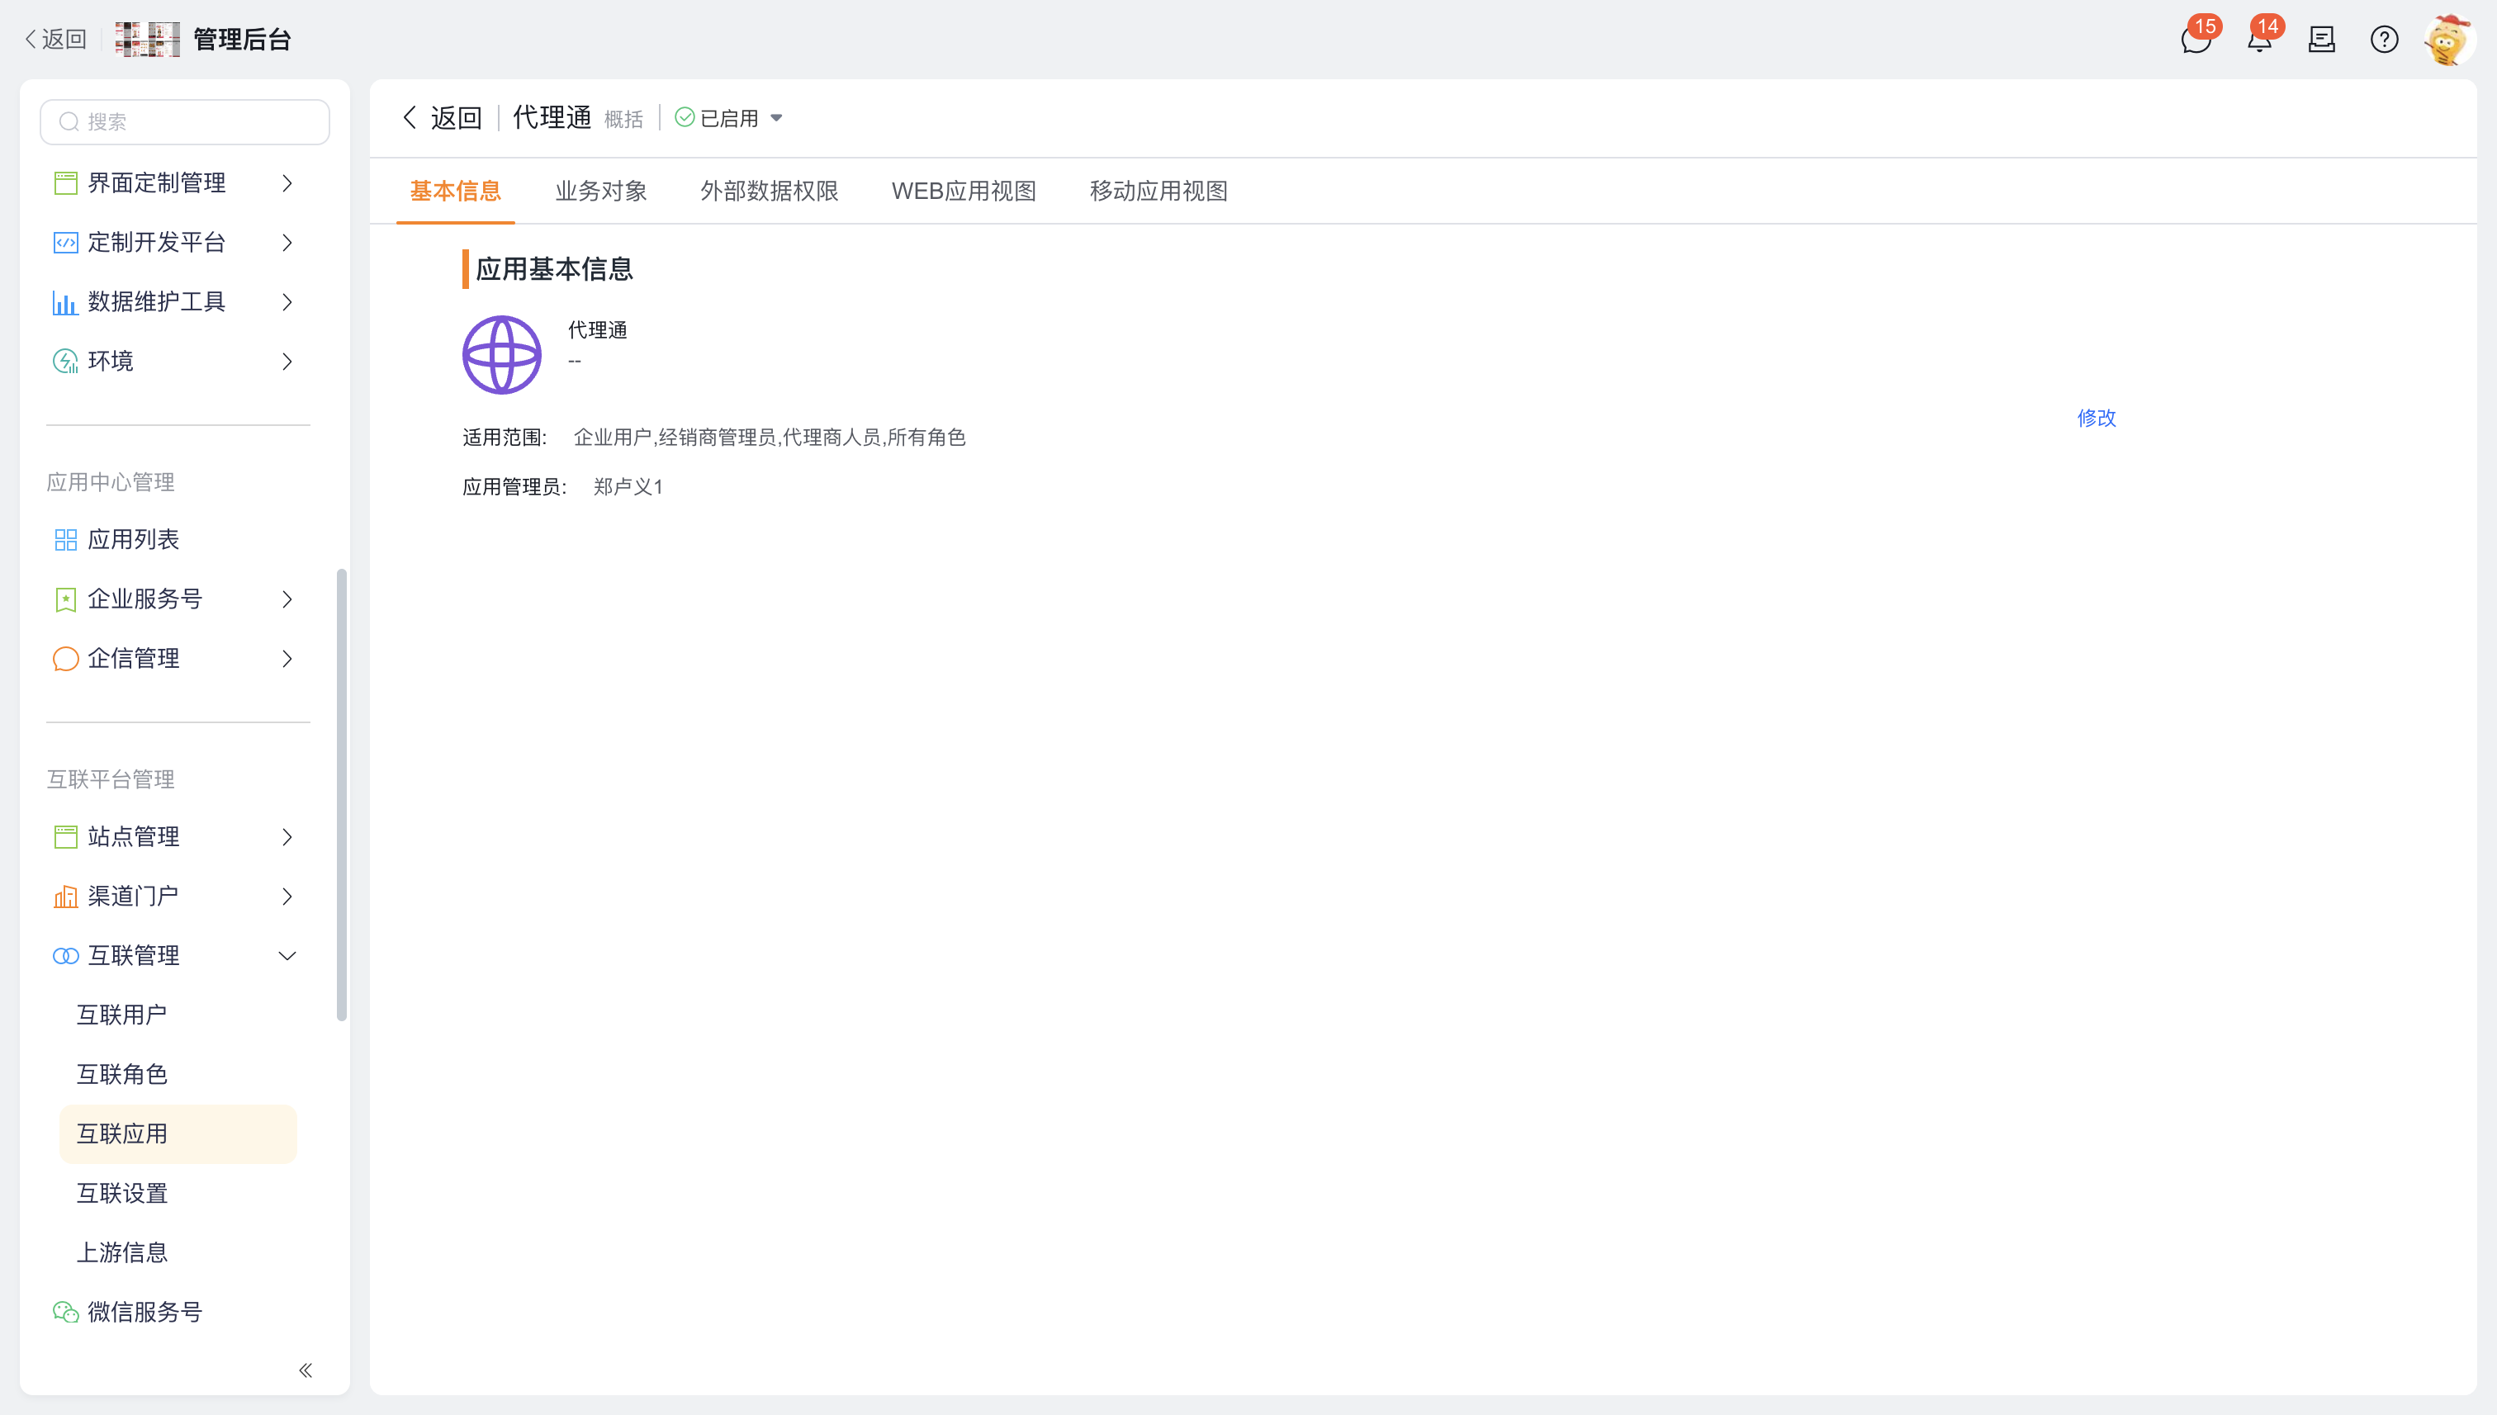Click the 修改 link

coord(2096,418)
